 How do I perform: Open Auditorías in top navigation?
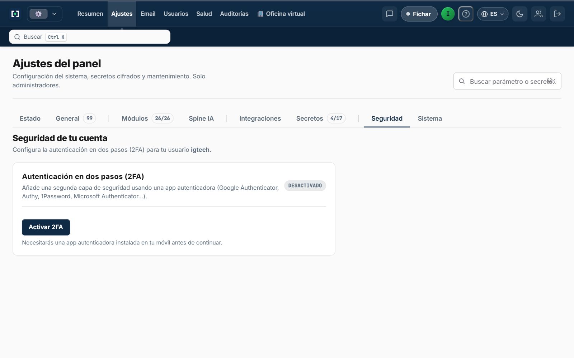234,14
